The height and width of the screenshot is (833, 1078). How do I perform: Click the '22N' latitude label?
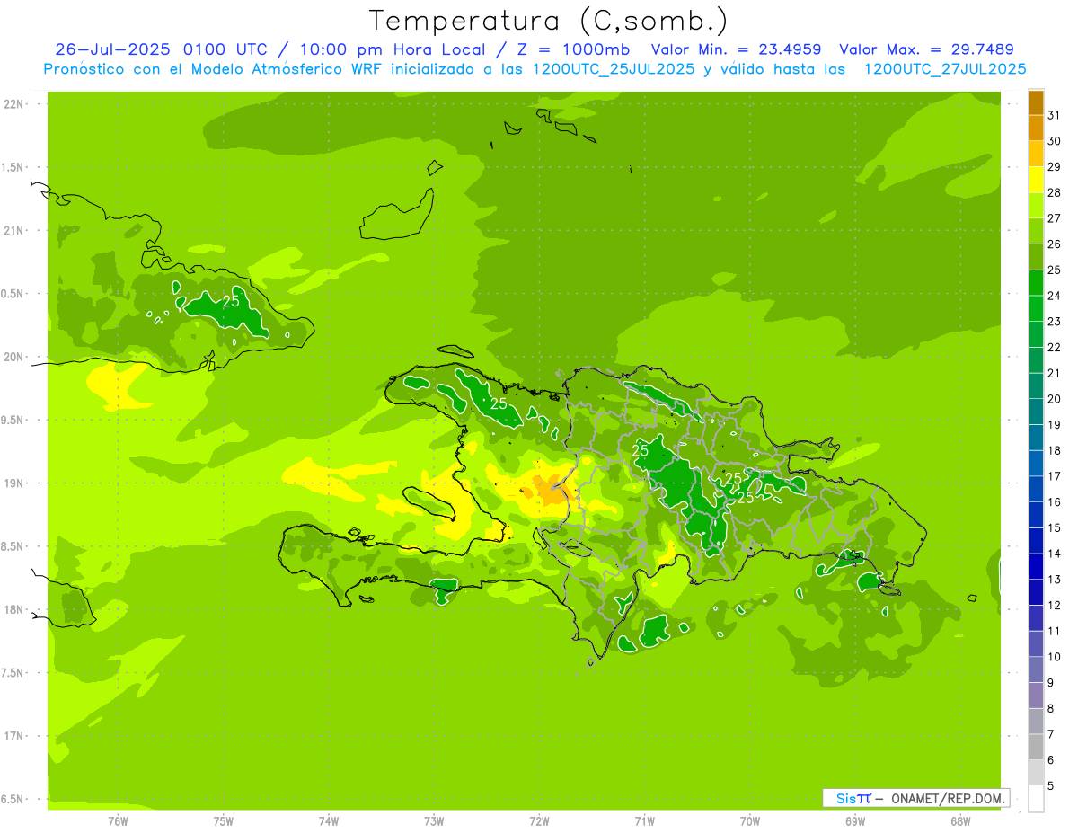[x=15, y=104]
